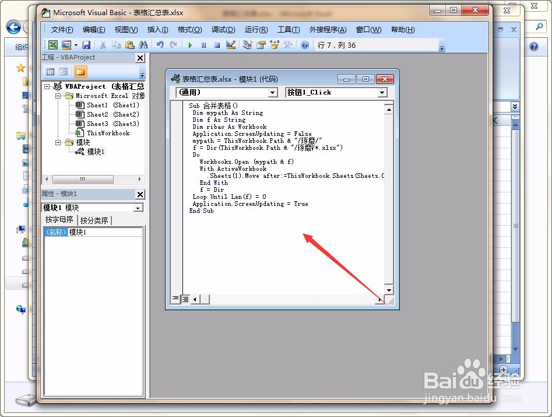The height and width of the screenshot is (417, 552).
Task: Click the Save floppy disk icon
Action: coord(86,45)
